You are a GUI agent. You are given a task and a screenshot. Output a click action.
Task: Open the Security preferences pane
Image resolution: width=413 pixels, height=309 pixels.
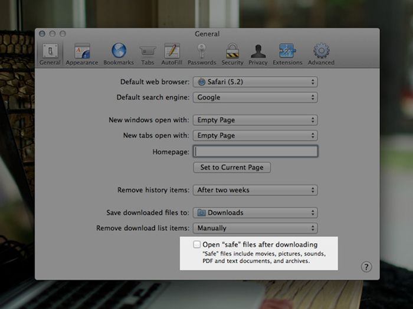[x=232, y=54]
